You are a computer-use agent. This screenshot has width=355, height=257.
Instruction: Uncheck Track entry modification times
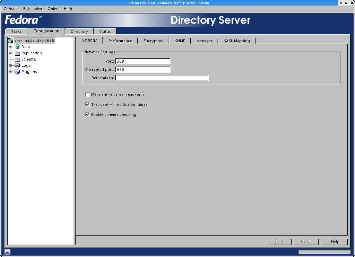coord(87,104)
